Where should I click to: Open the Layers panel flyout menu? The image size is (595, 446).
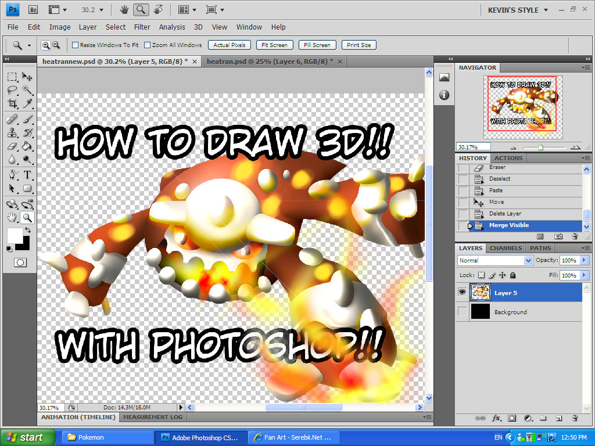click(586, 248)
